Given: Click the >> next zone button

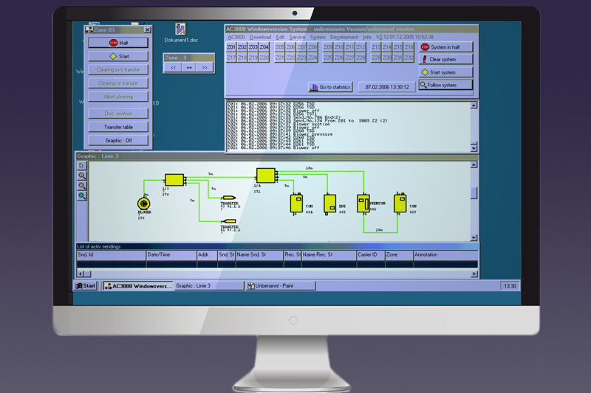Looking at the screenshot, I should tap(205, 68).
